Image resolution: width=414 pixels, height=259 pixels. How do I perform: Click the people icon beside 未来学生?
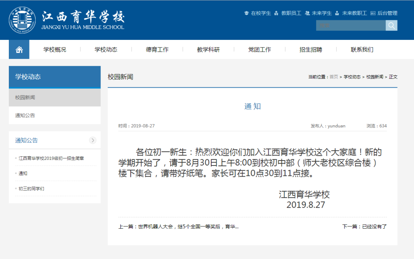[x=307, y=13]
